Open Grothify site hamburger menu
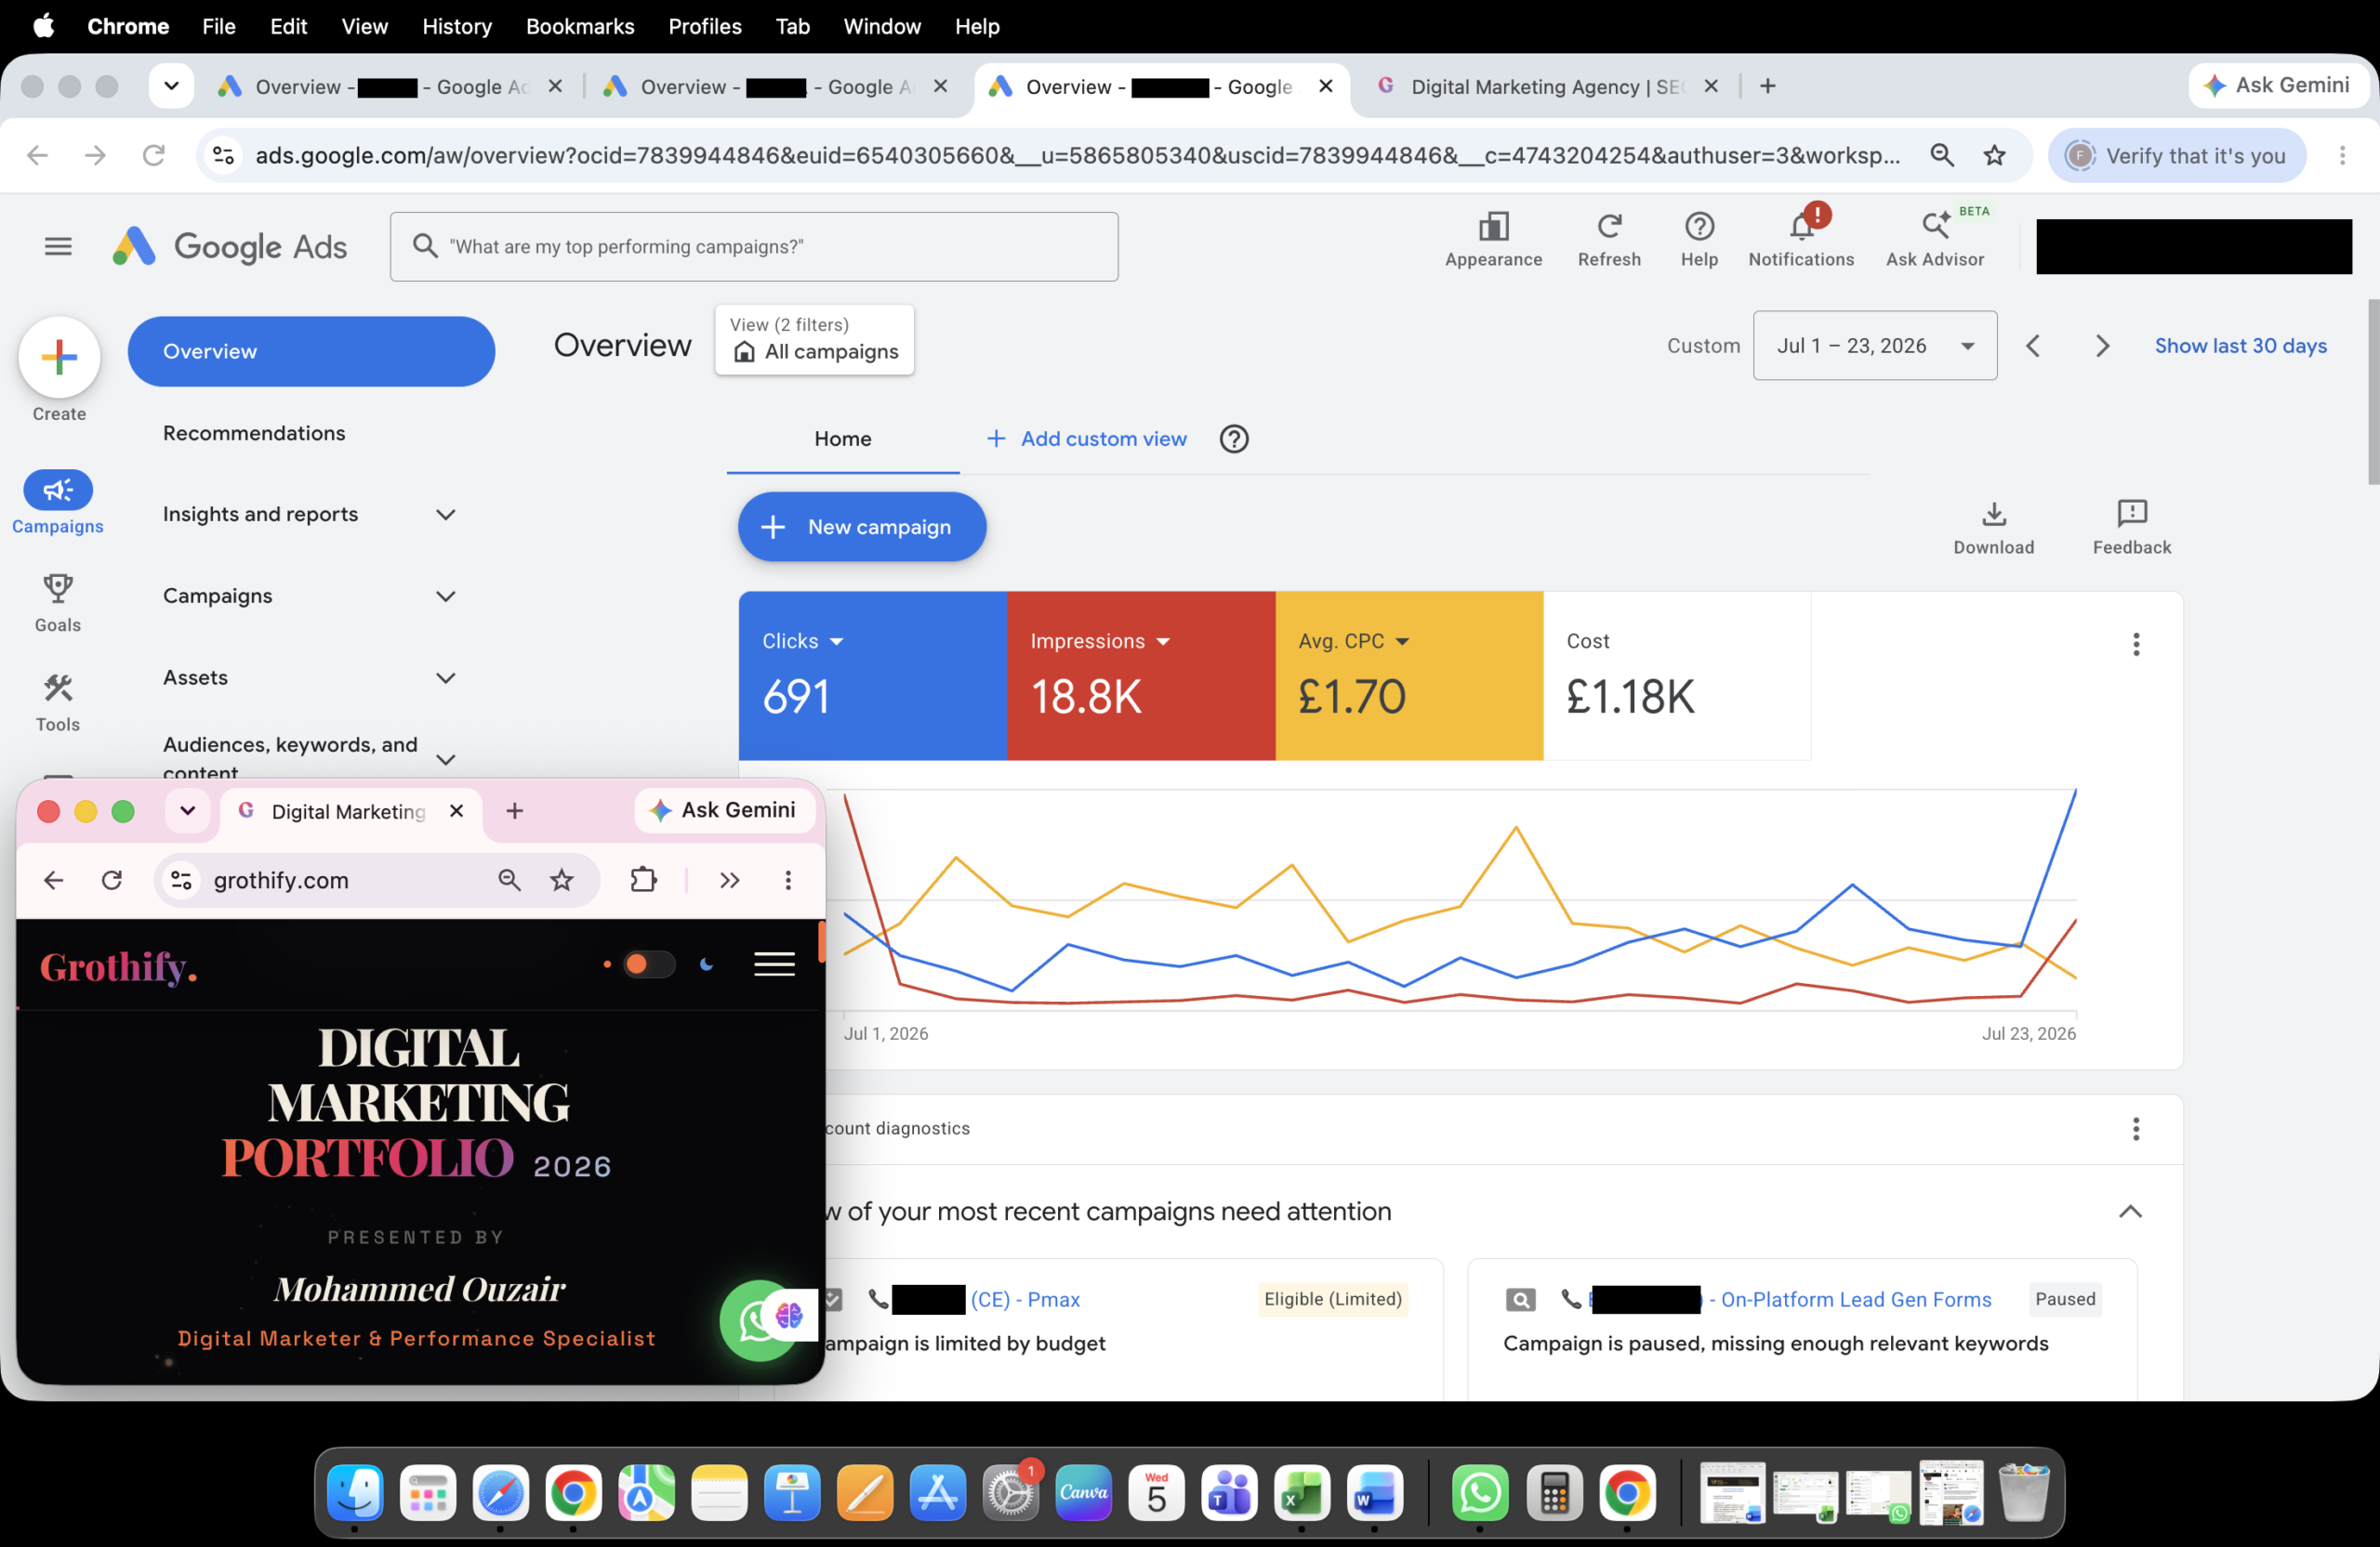This screenshot has width=2380, height=1547. click(774, 964)
